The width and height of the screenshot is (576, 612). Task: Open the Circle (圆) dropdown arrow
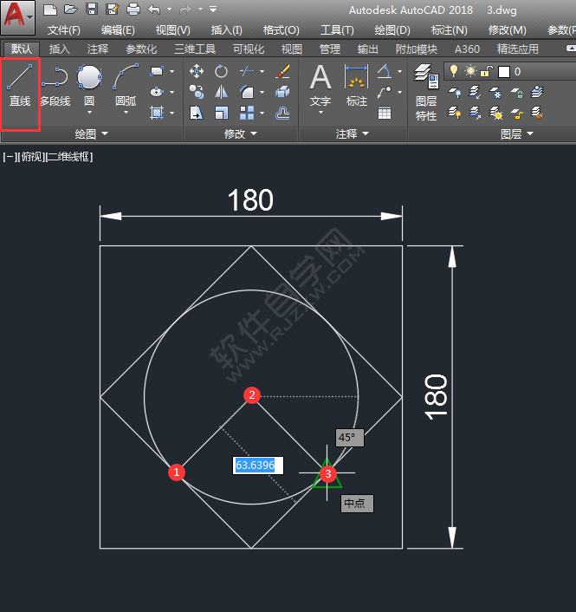(89, 113)
